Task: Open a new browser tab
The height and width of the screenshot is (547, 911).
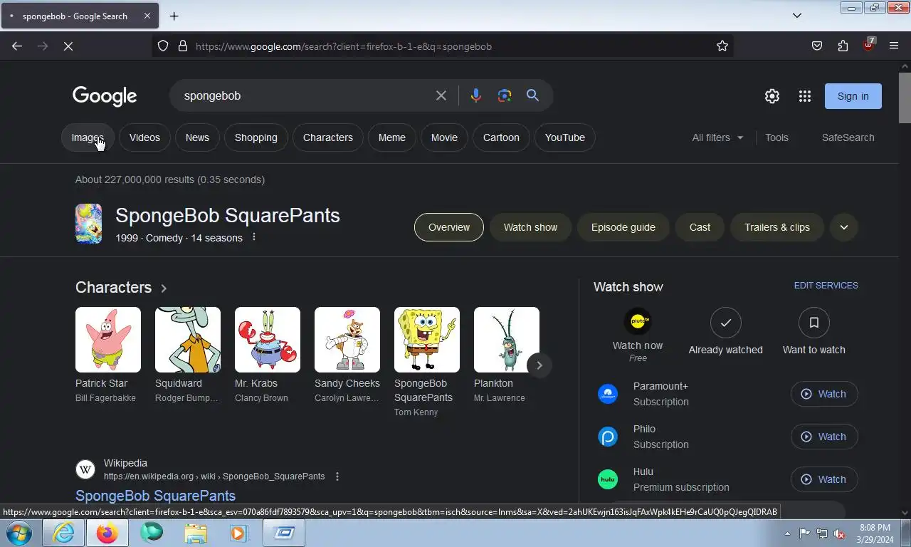Action: coord(174,16)
